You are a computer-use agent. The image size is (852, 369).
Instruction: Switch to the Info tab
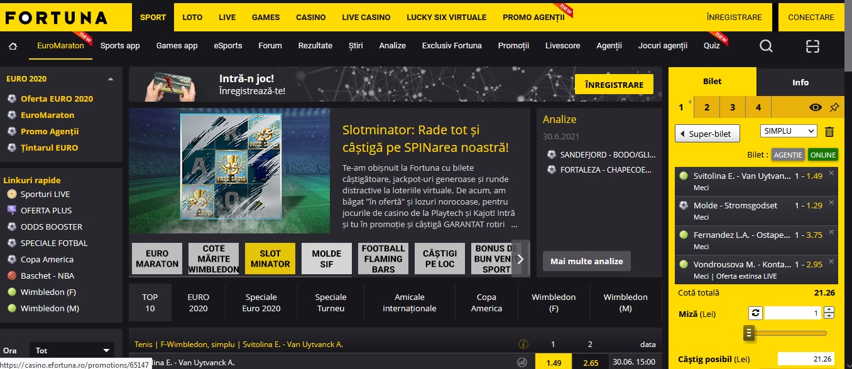[800, 82]
